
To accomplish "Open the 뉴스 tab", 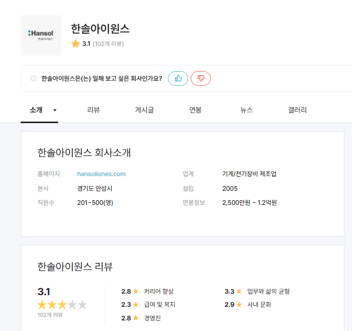I will click(x=246, y=110).
